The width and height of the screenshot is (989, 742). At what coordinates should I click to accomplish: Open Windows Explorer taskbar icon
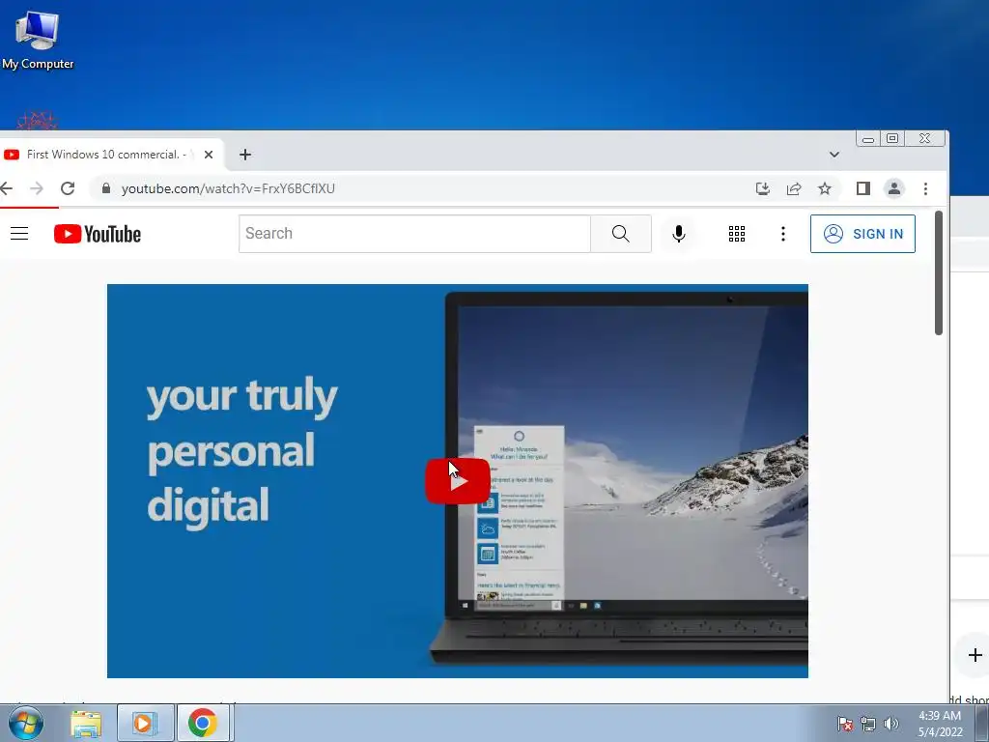(x=86, y=723)
